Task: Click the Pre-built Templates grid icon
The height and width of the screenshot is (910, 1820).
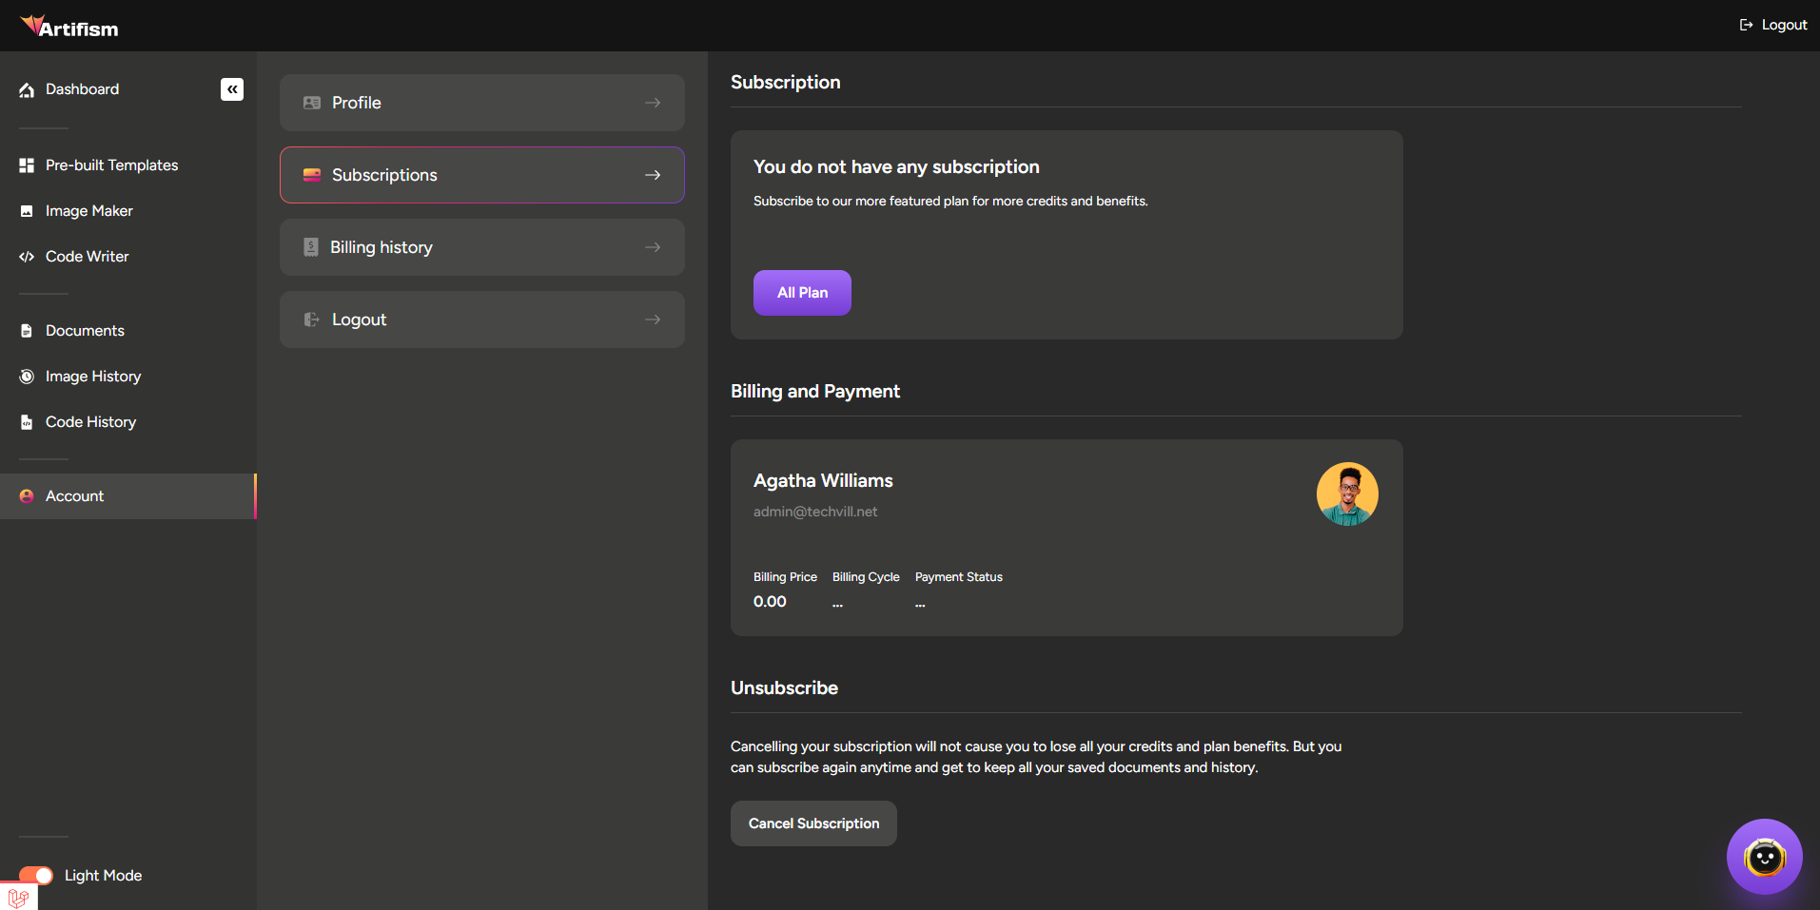Action: pyautogui.click(x=27, y=165)
